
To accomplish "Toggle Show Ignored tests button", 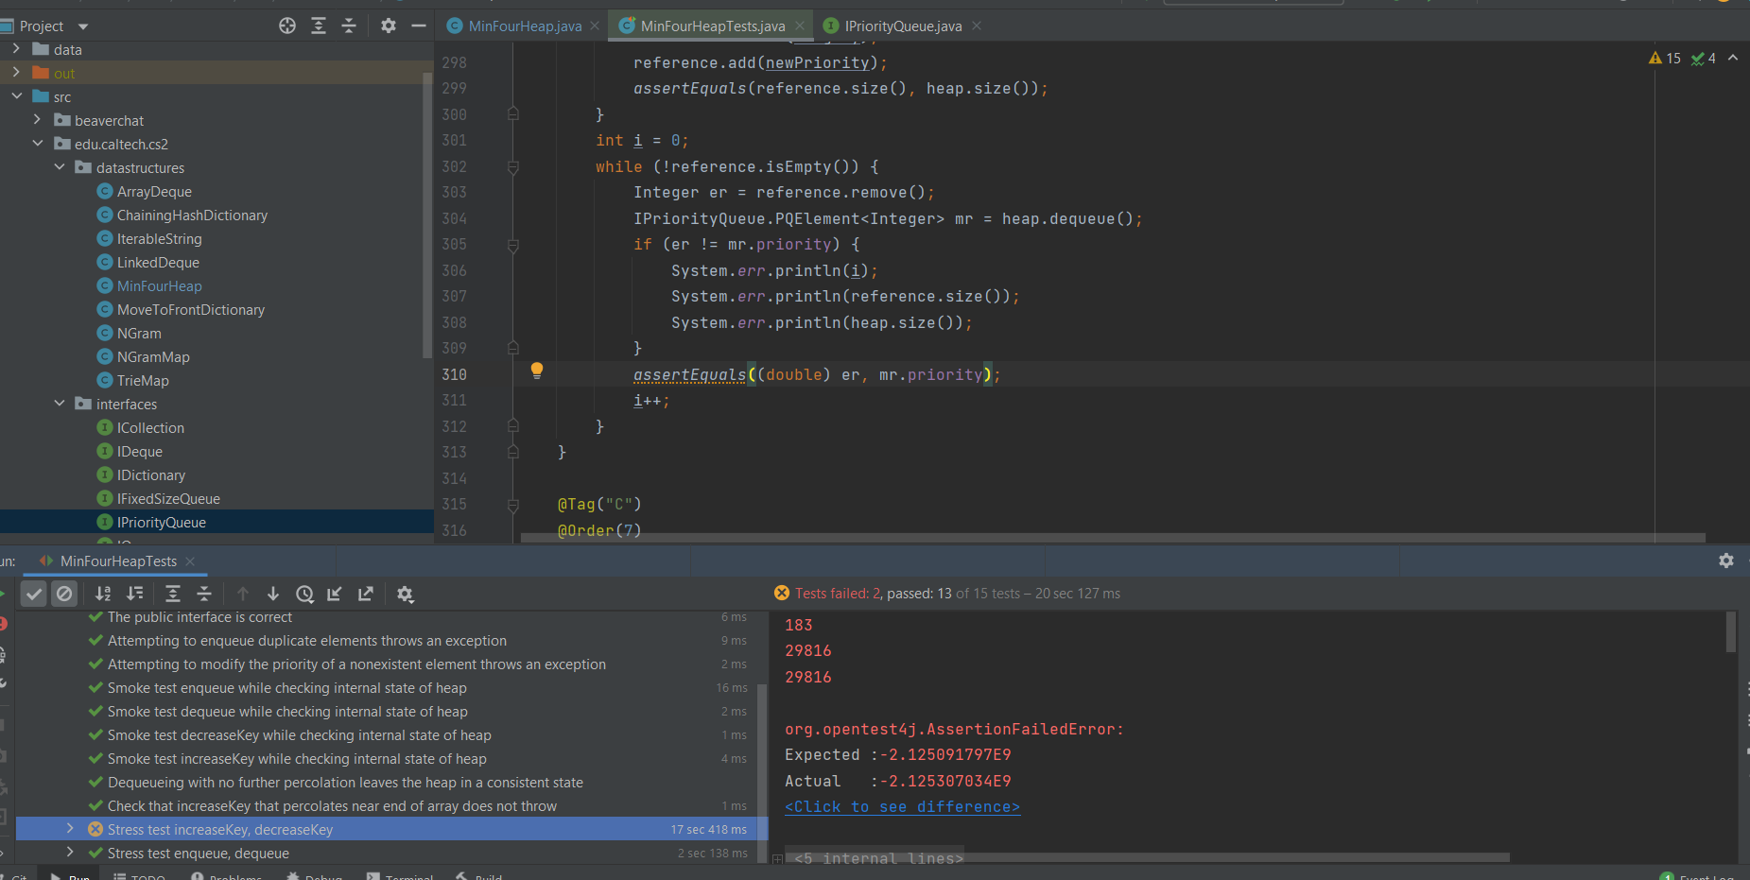I will [x=64, y=594].
